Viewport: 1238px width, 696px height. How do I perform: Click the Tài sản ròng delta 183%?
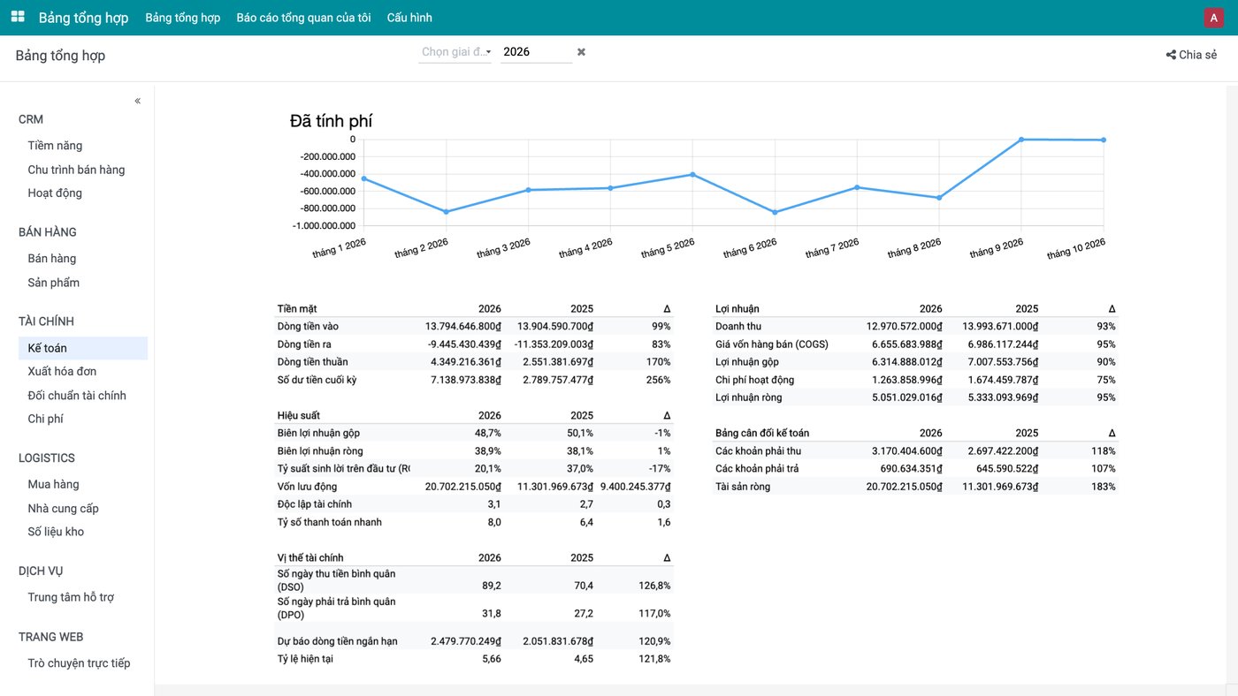(x=1103, y=487)
